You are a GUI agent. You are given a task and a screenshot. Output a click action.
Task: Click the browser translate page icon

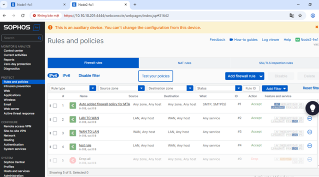292,16
